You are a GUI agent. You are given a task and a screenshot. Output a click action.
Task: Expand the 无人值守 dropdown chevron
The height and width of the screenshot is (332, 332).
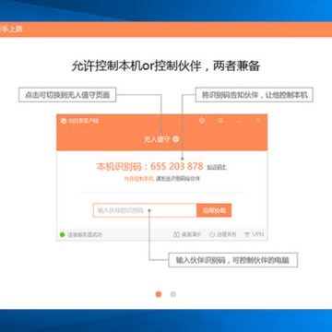176,139
